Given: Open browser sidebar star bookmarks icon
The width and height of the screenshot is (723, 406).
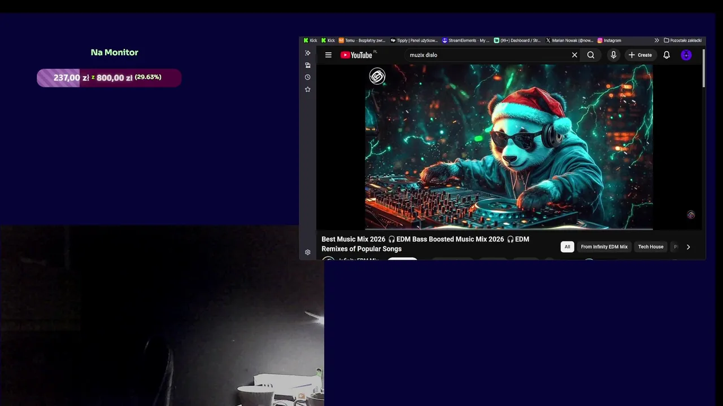Looking at the screenshot, I should pos(308,90).
